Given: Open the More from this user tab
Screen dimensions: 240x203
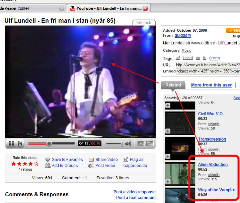Looking at the screenshot, I should [x=211, y=85].
